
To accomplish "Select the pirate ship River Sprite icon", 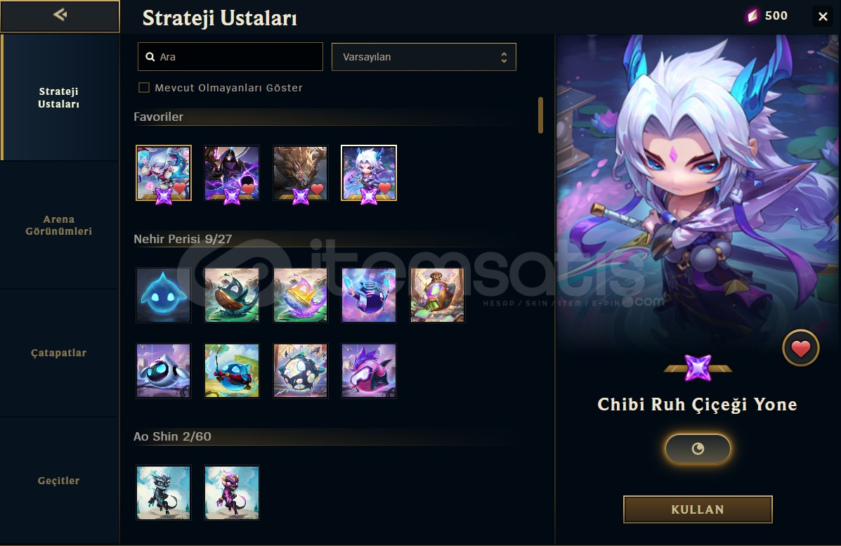I will tap(232, 295).
